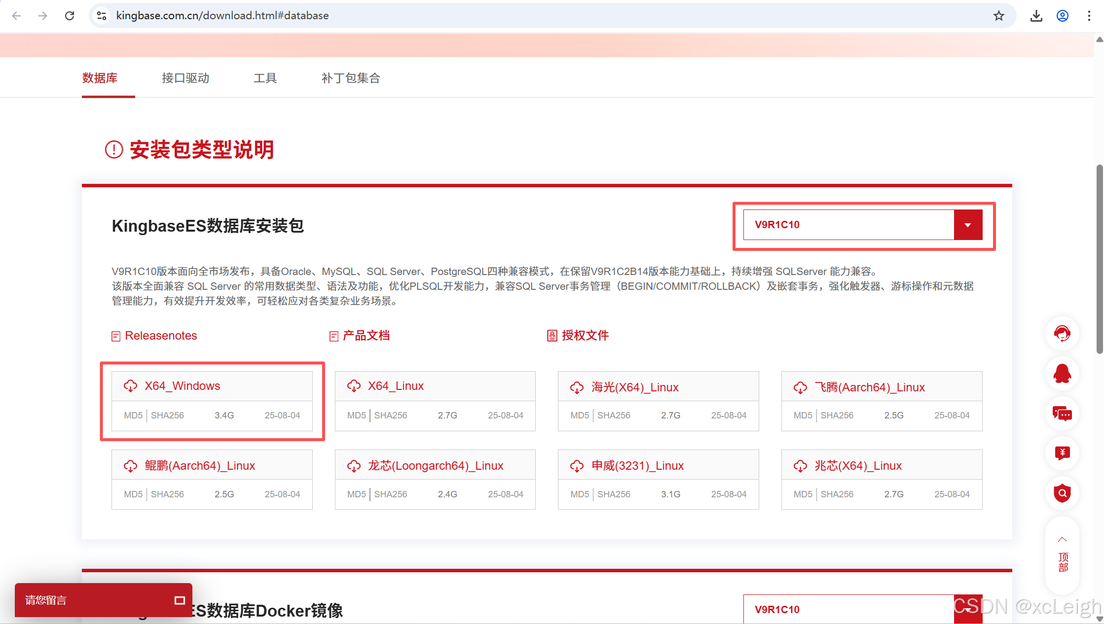Click the yen price inquiry icon
The image size is (1104, 624).
[x=1062, y=453]
